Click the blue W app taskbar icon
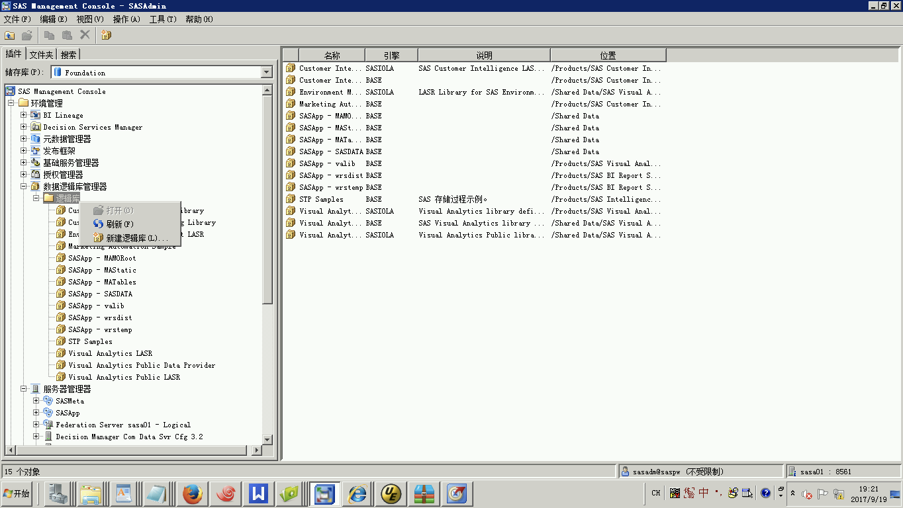The height and width of the screenshot is (508, 903). pos(258,493)
